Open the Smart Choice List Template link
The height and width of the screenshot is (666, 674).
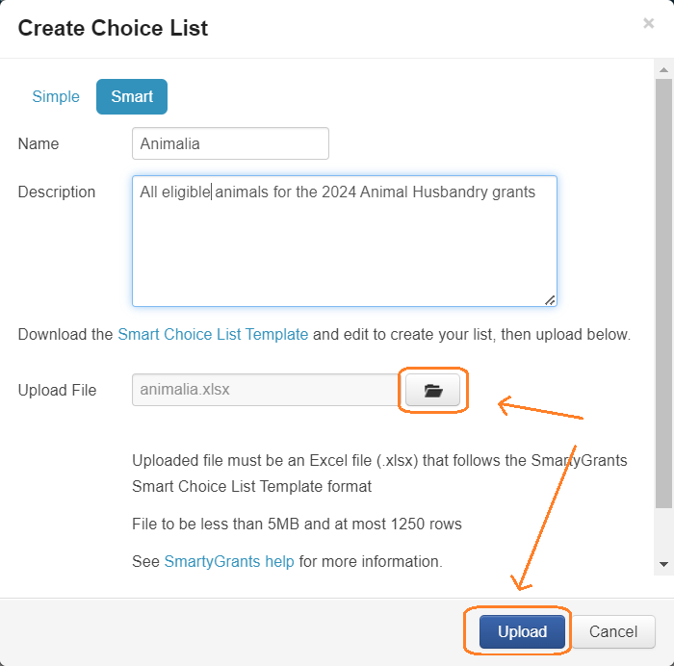[x=213, y=335]
